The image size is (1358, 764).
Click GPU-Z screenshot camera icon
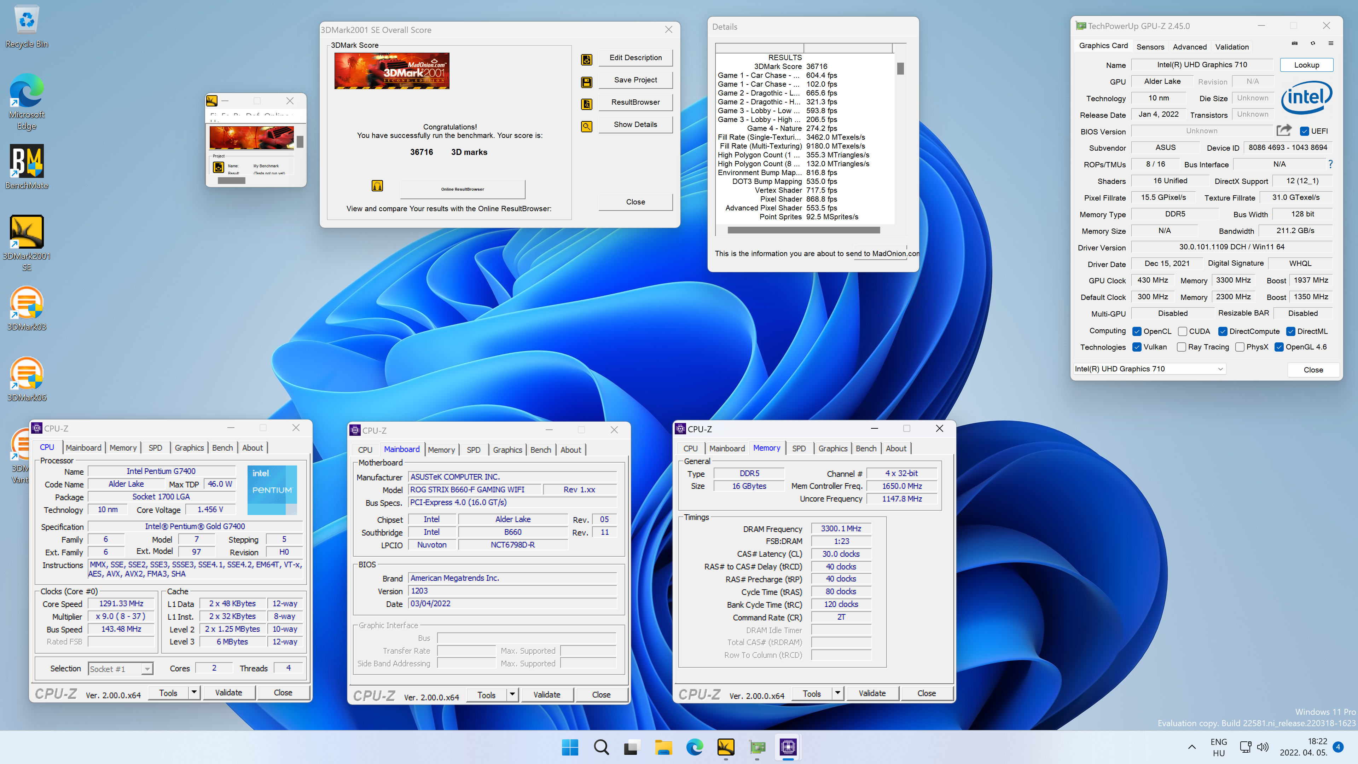[1295, 43]
